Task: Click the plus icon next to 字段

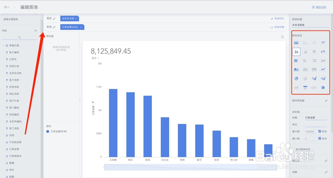Action: pos(36,31)
